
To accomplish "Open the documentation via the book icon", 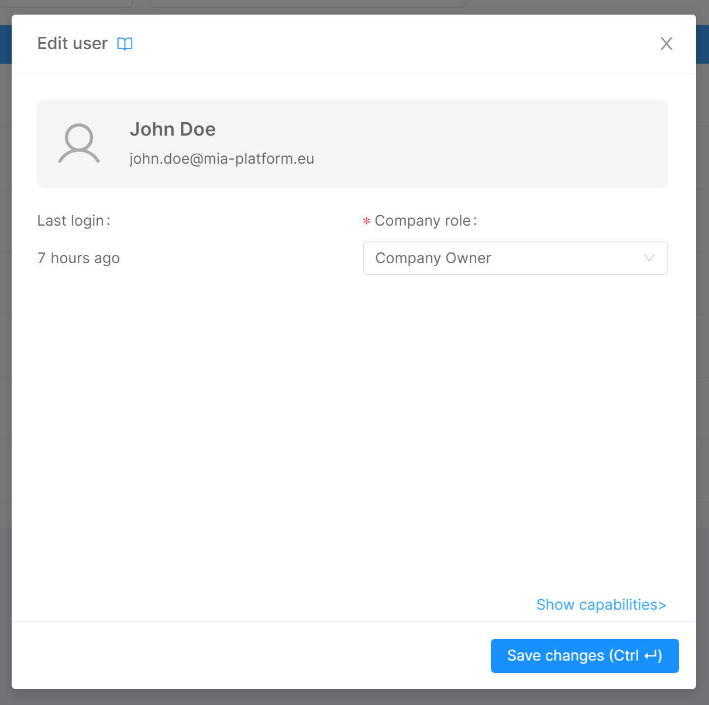I will coord(125,43).
